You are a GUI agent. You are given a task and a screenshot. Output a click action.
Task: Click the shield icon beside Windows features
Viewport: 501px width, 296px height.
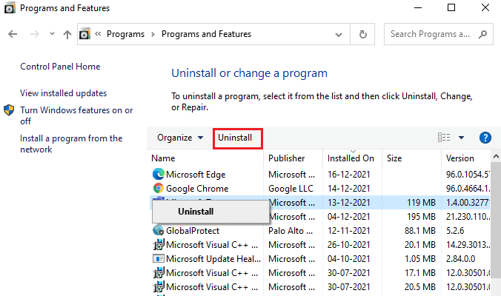[9, 110]
